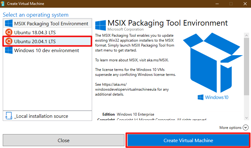Viewport: 251px width, 148px height.
Task: Click the More options label
Action: pos(230,128)
